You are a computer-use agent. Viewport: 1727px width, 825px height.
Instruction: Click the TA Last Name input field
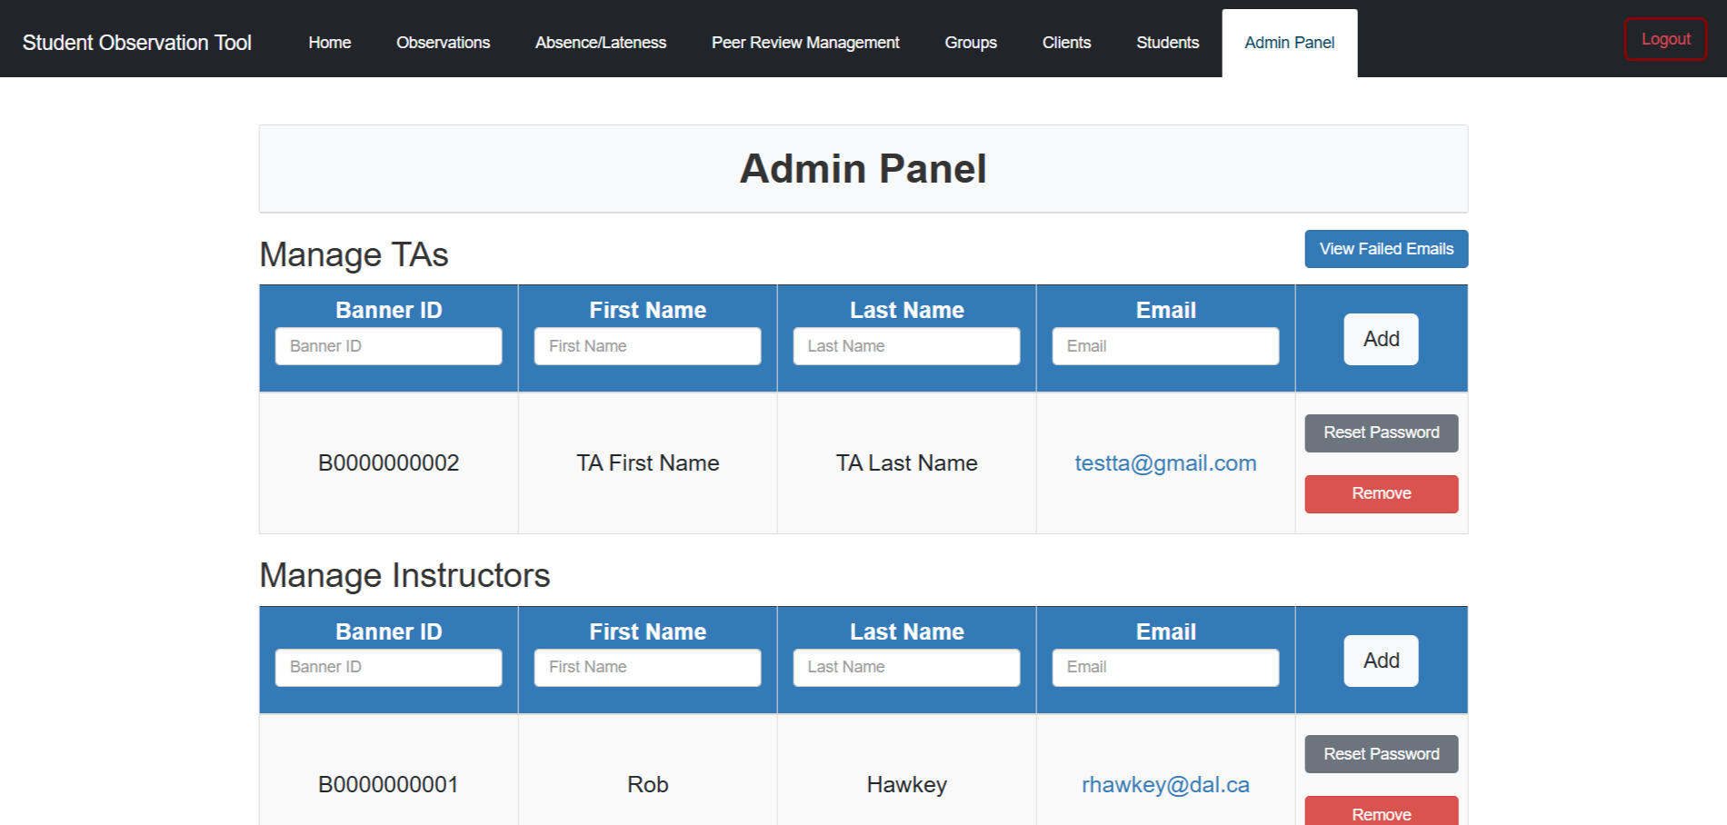pyautogui.click(x=907, y=346)
